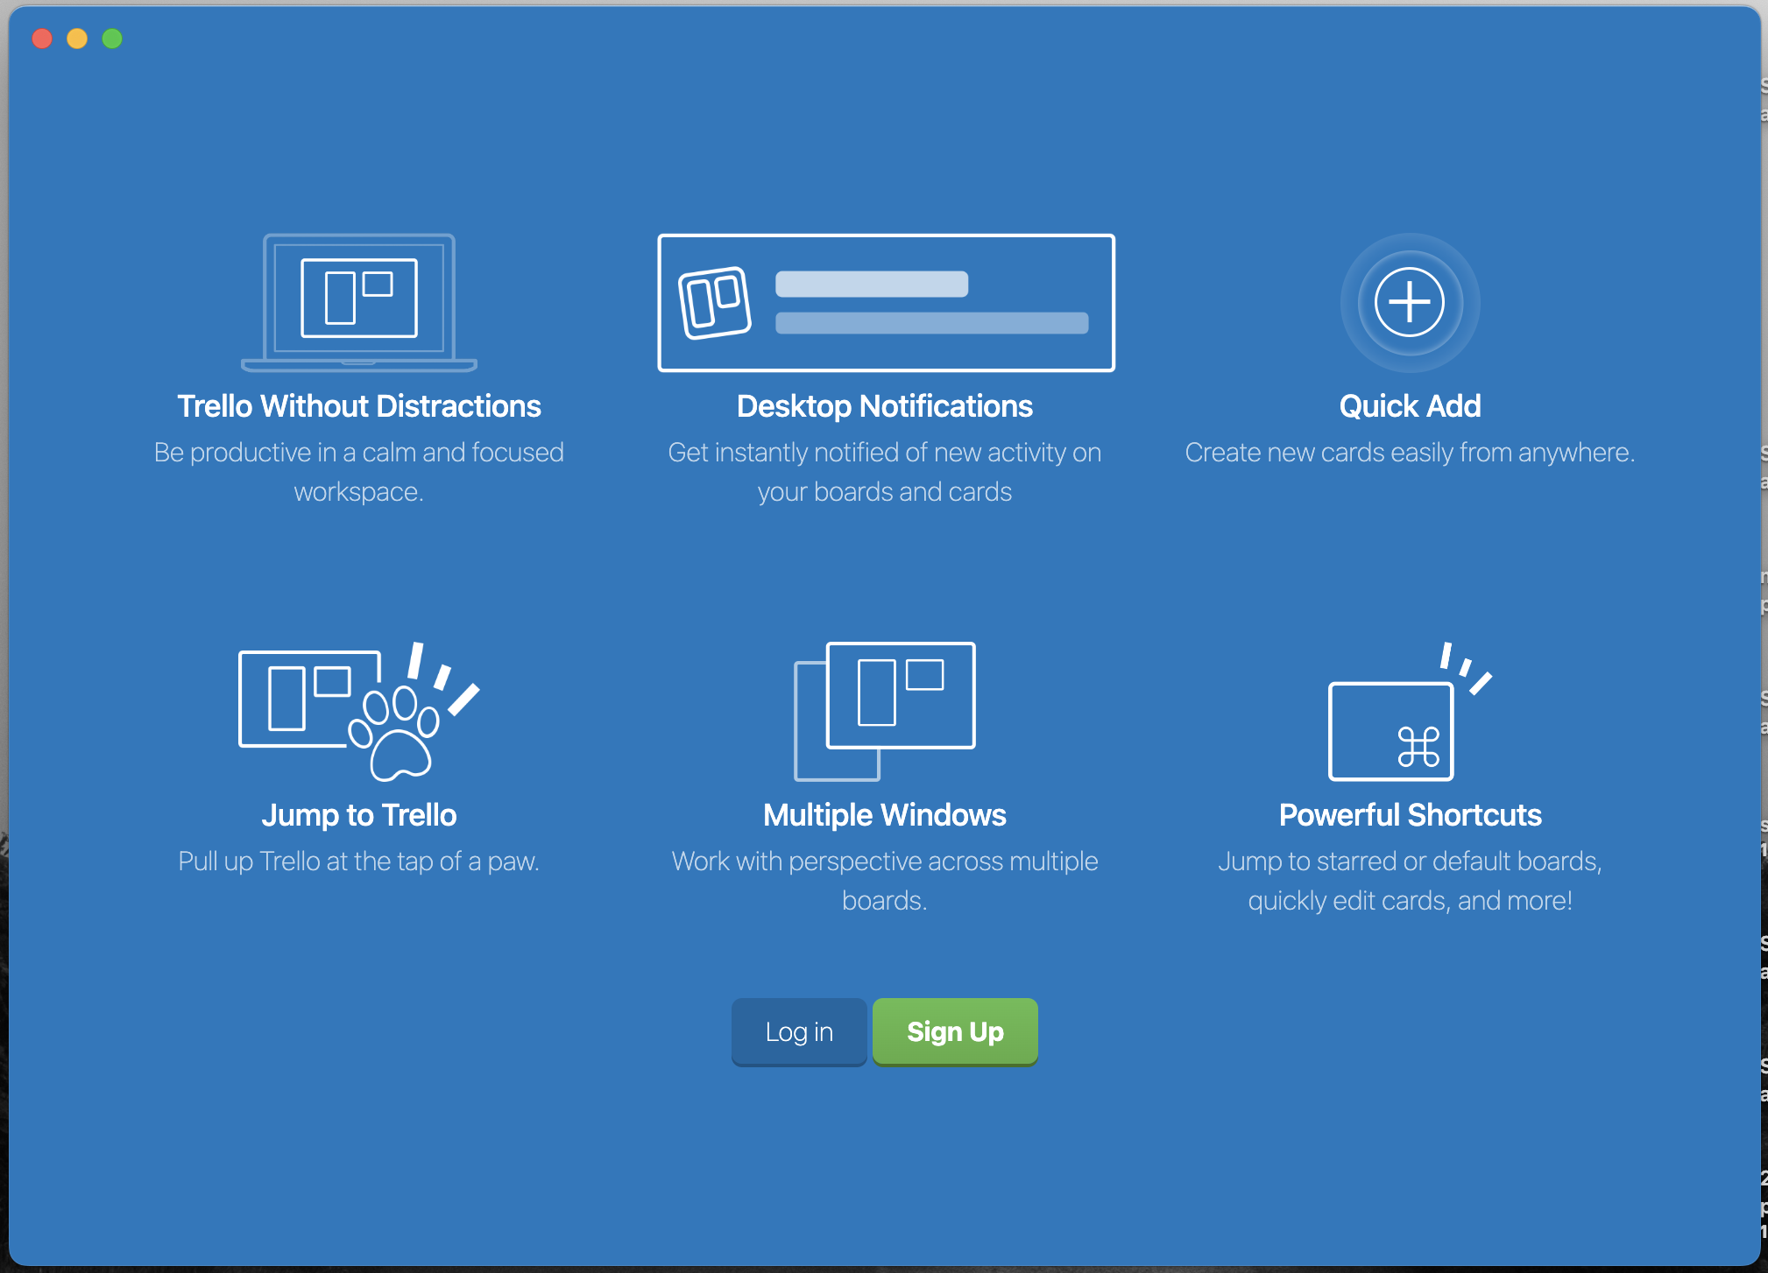Click the 'Powerful Shortcuts' heading
The width and height of the screenshot is (1768, 1273).
tap(1410, 815)
